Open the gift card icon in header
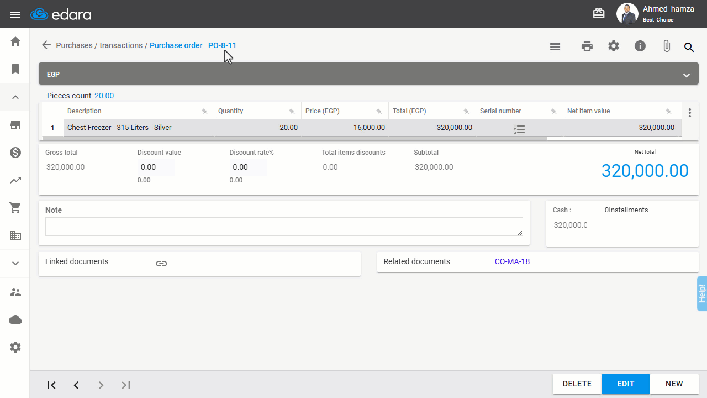The image size is (707, 398). 599,14
